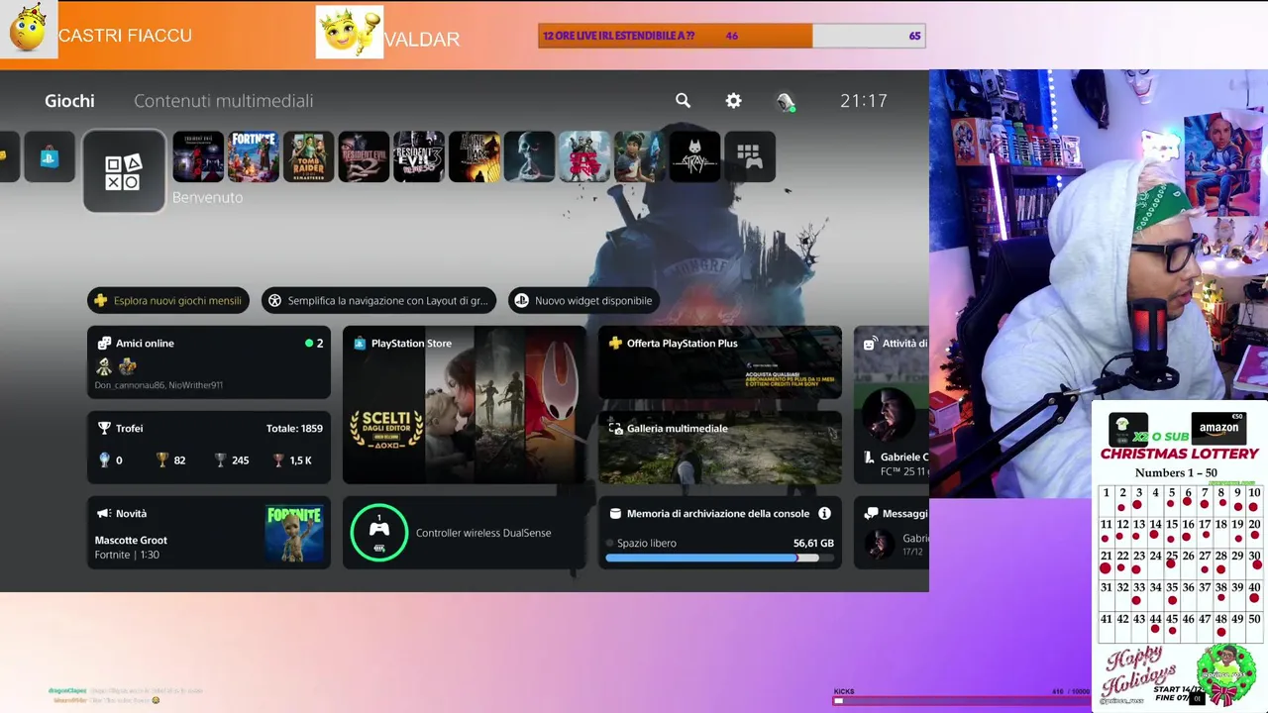This screenshot has height=713, width=1268.
Task: Click the DualSense controller battery ring icon
Action: click(x=379, y=533)
